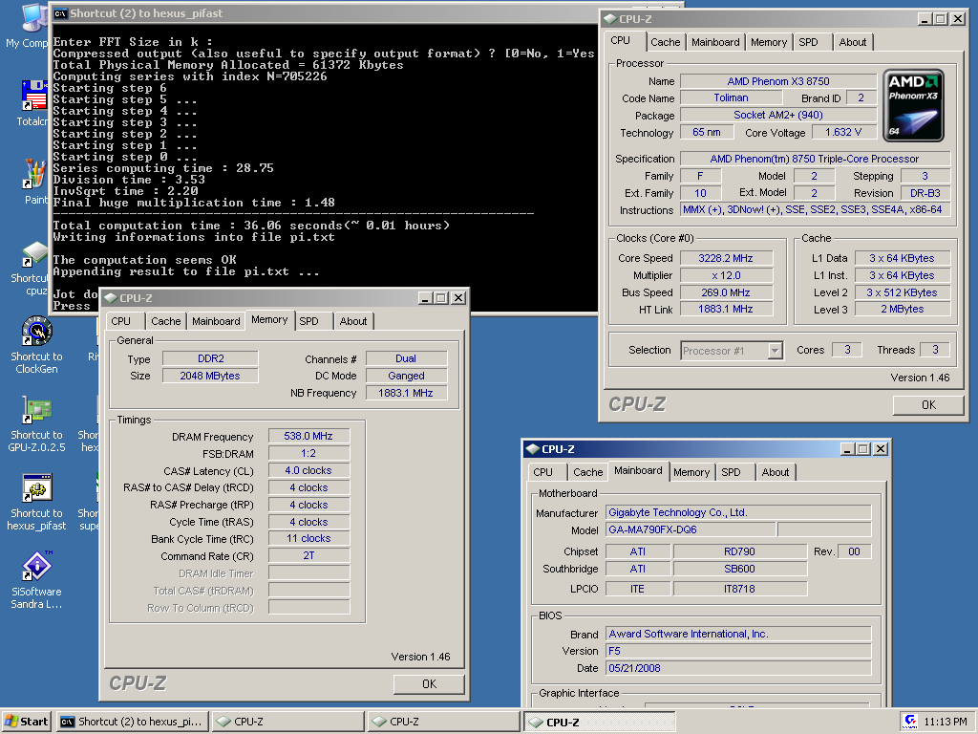
Task: Click the system tray network icon
Action: pos(909,722)
